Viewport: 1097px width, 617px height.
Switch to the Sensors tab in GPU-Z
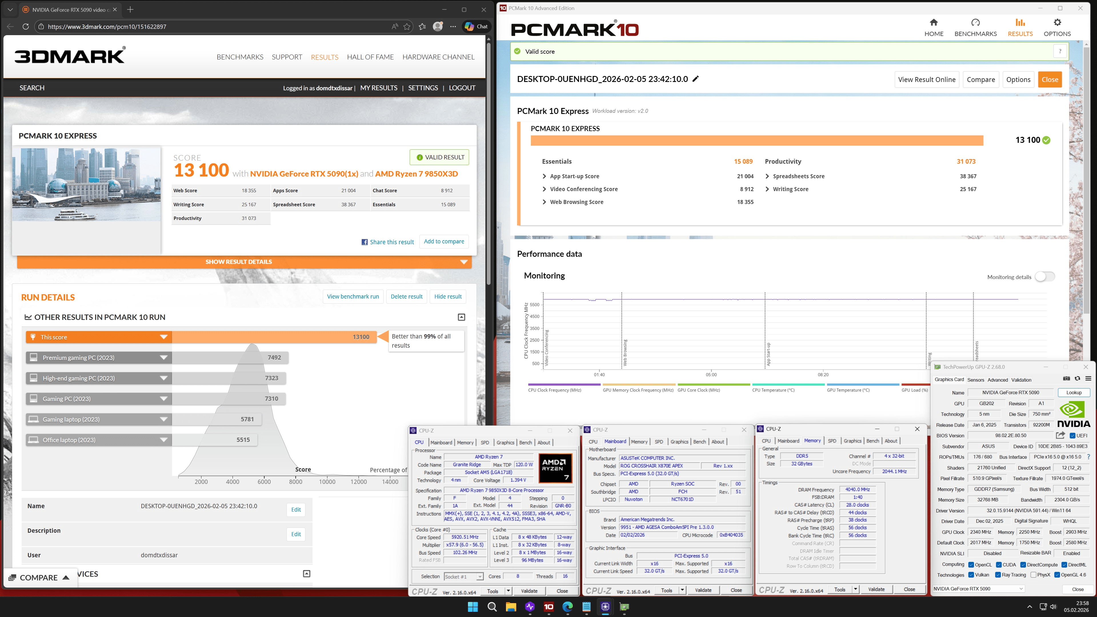tap(975, 380)
